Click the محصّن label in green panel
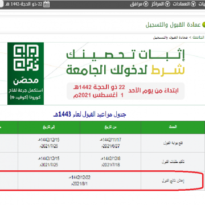Viewport: 205px width, 205px height. click(26, 80)
